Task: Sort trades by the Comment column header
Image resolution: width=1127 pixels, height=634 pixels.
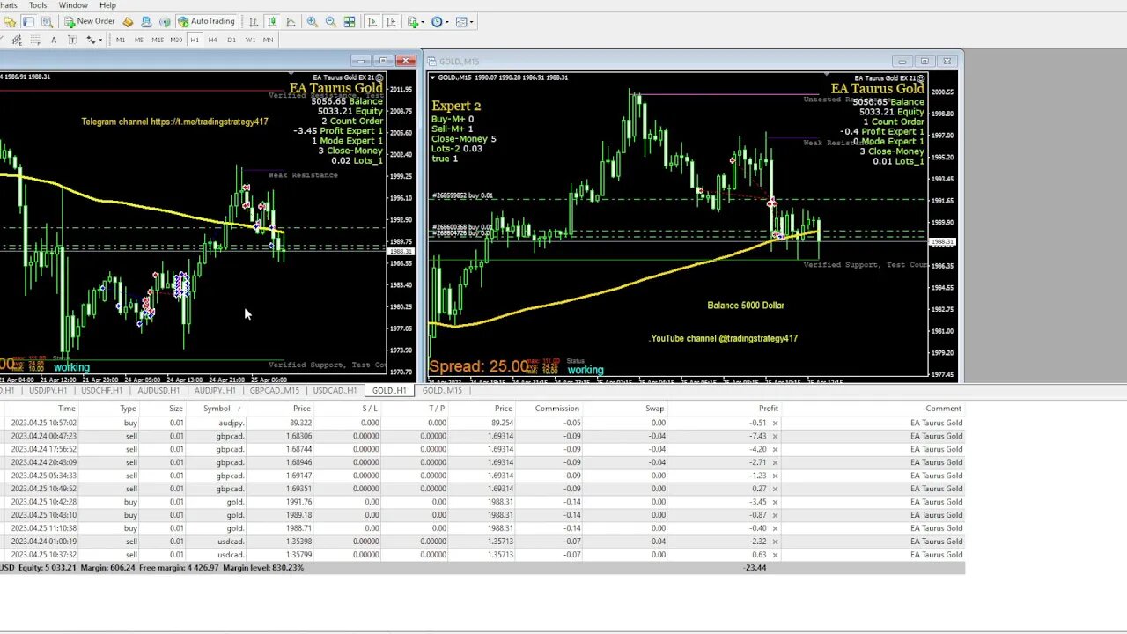Action: [x=943, y=409]
